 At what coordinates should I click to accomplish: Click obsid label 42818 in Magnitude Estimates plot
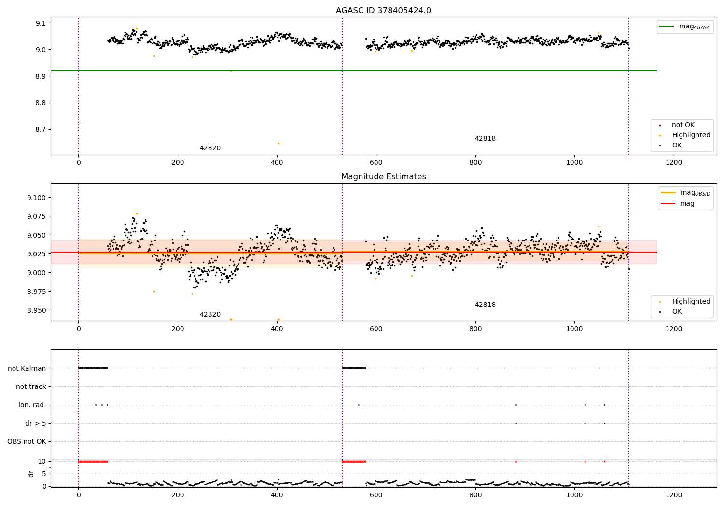[x=485, y=305]
